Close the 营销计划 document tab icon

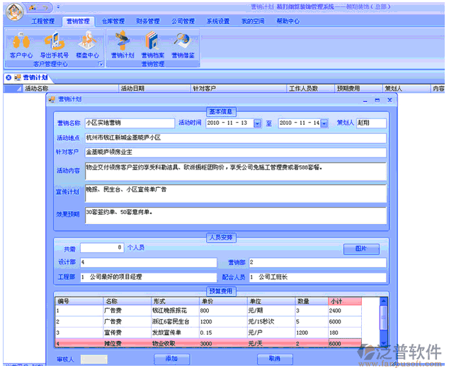[x=8, y=77]
